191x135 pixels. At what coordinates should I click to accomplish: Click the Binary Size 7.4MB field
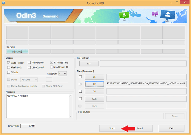click(28, 126)
